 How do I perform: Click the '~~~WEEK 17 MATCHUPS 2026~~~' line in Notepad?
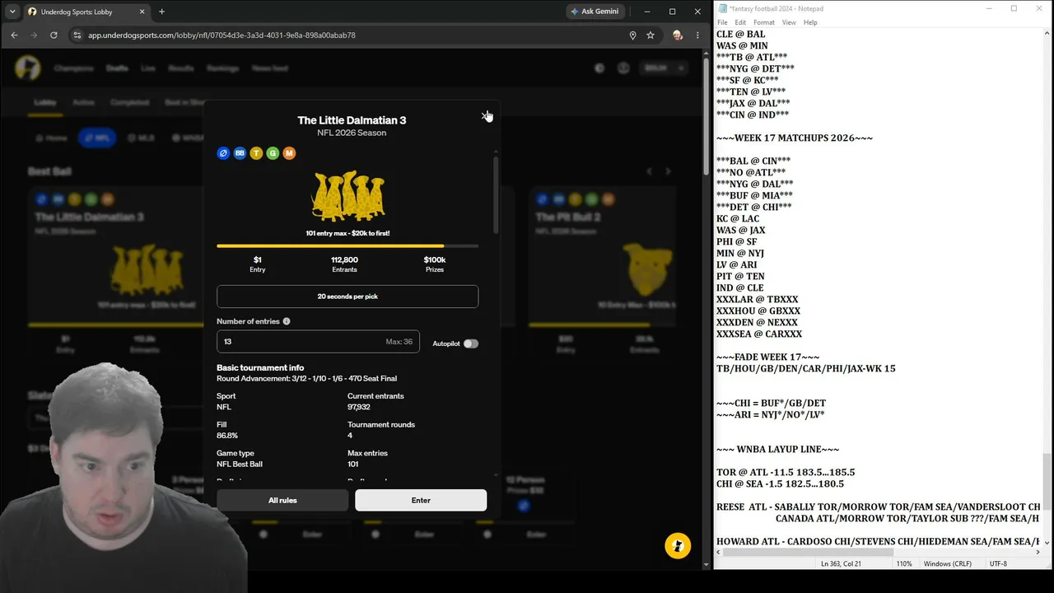coord(795,138)
